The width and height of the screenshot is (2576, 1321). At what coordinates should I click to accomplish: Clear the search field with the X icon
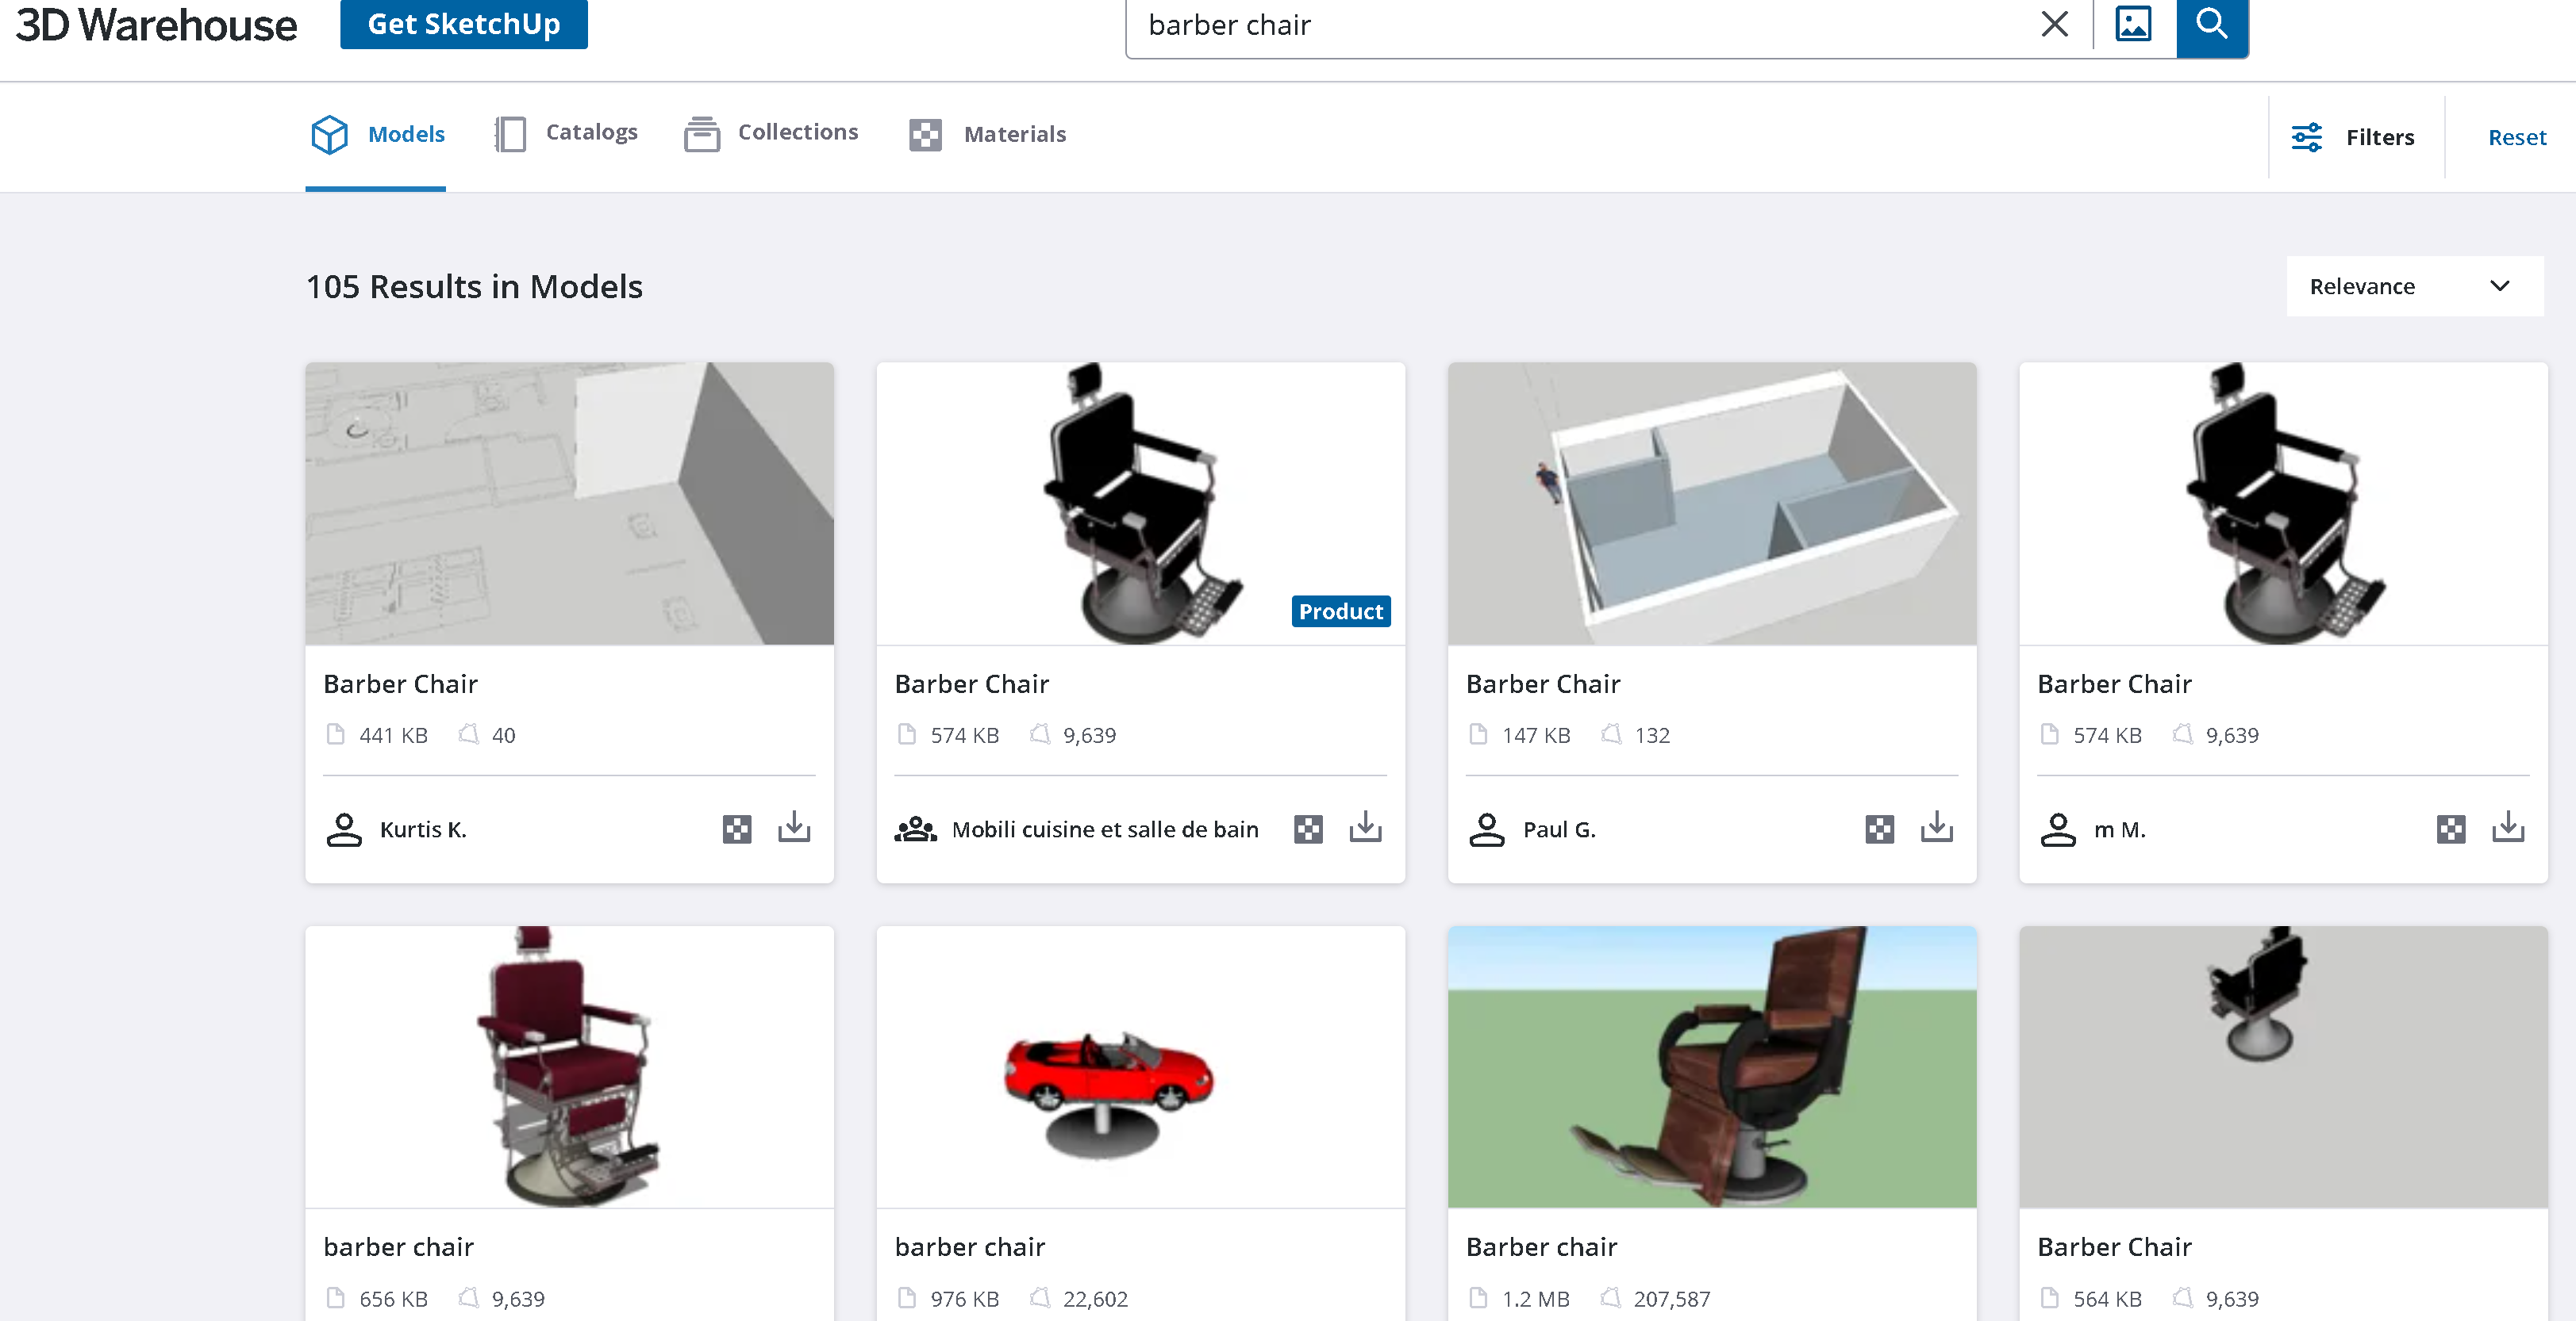2054,24
